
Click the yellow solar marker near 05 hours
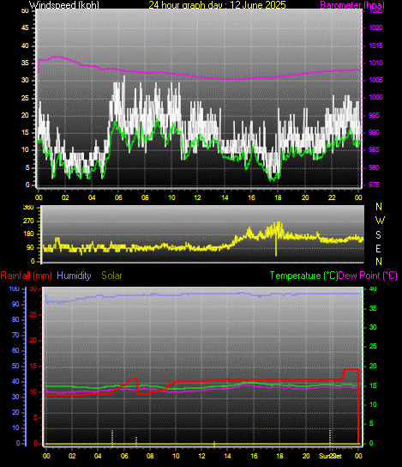coord(112,438)
